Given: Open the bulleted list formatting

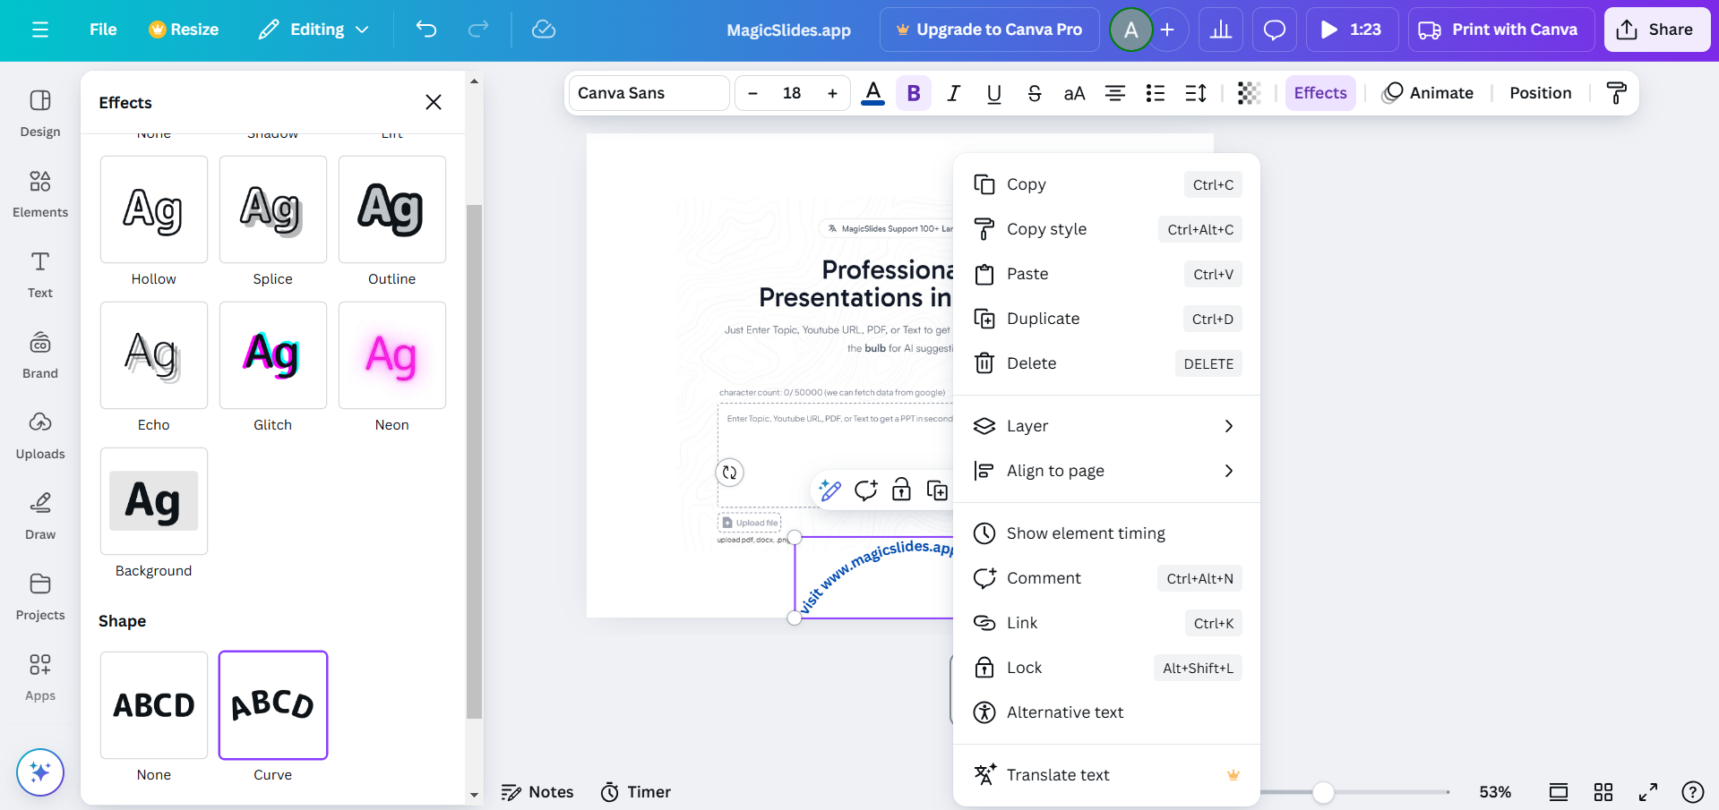Looking at the screenshot, I should 1156,93.
